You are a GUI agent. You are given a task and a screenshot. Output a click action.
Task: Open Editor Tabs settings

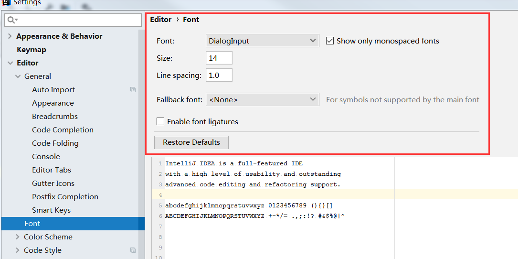(52, 170)
